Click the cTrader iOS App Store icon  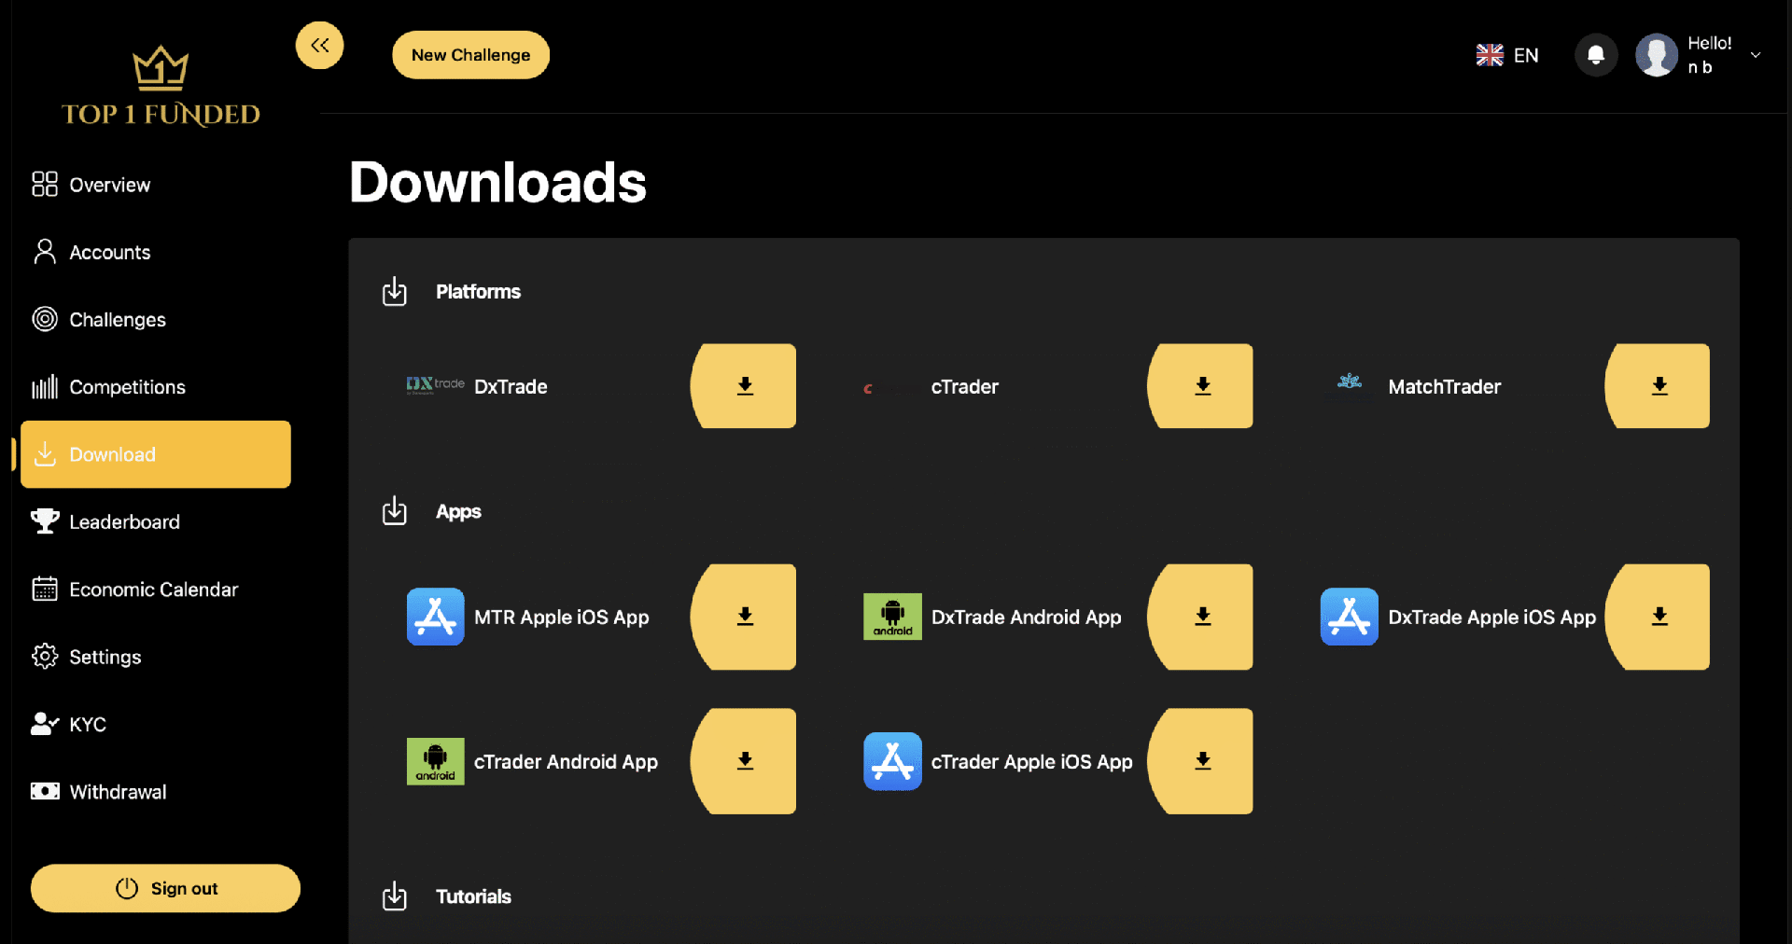(892, 761)
